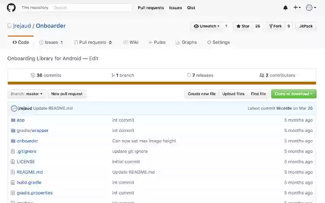Open the gradle/wrapper folder
325x203 pixels.
[x=32, y=130]
